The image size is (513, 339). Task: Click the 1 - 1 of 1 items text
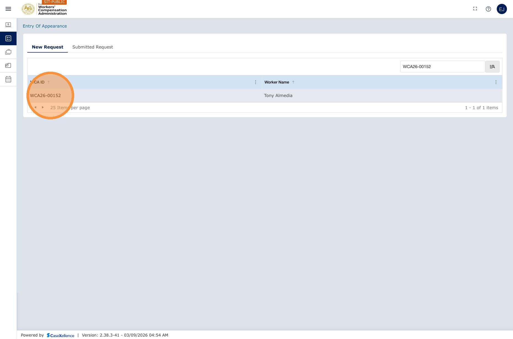point(482,108)
